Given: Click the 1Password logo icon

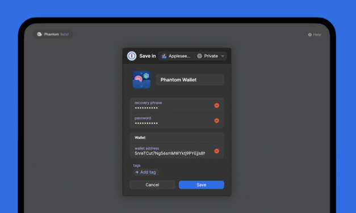Looking at the screenshot, I should 132,56.
